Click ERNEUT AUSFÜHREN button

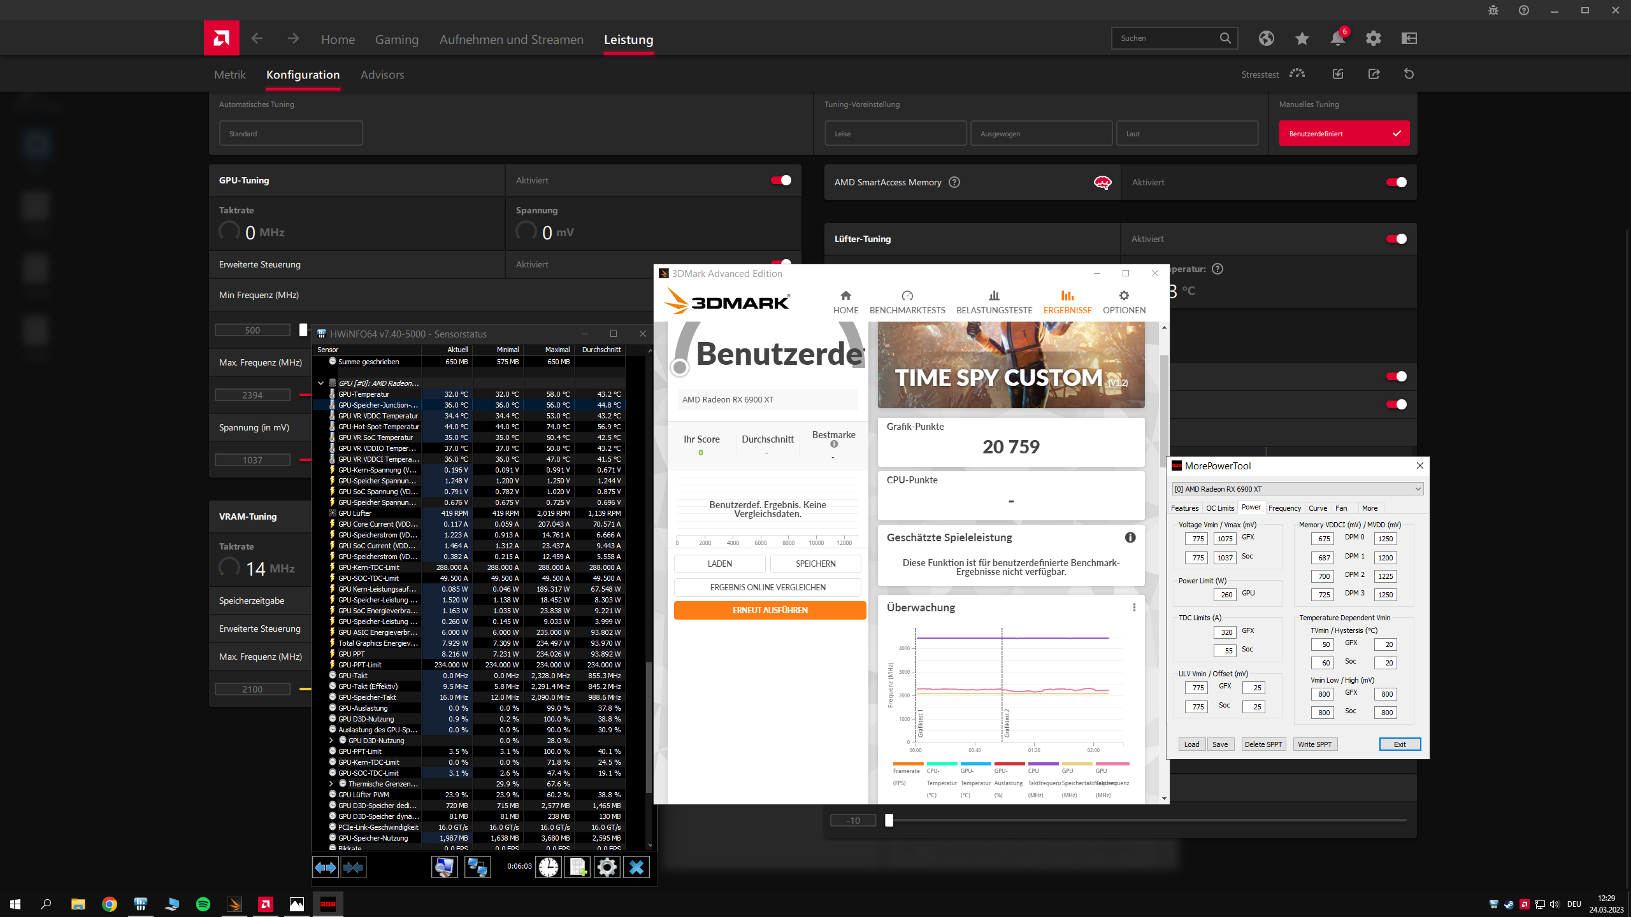[770, 610]
